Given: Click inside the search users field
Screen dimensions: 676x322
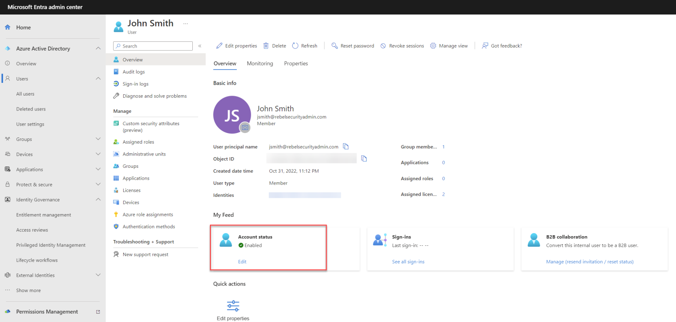Looking at the screenshot, I should coord(153,46).
